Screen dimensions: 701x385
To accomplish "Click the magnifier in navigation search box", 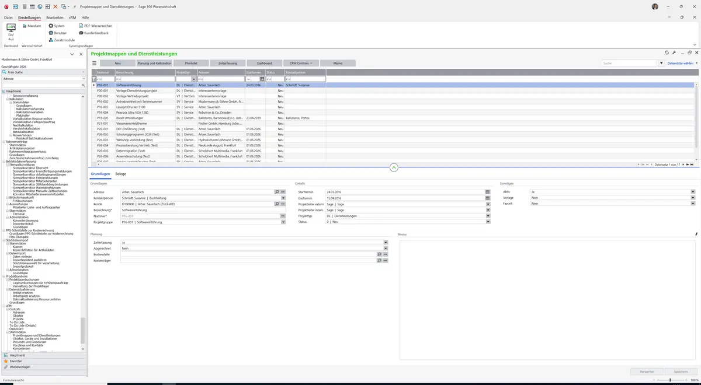I will click(x=83, y=85).
